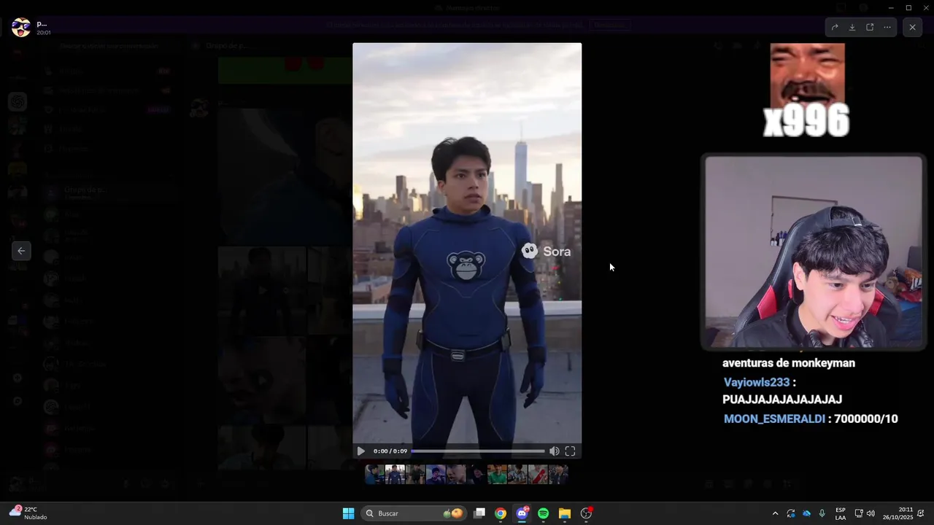
Task: Select the fourth thumbnail in the carousel
Action: click(436, 475)
